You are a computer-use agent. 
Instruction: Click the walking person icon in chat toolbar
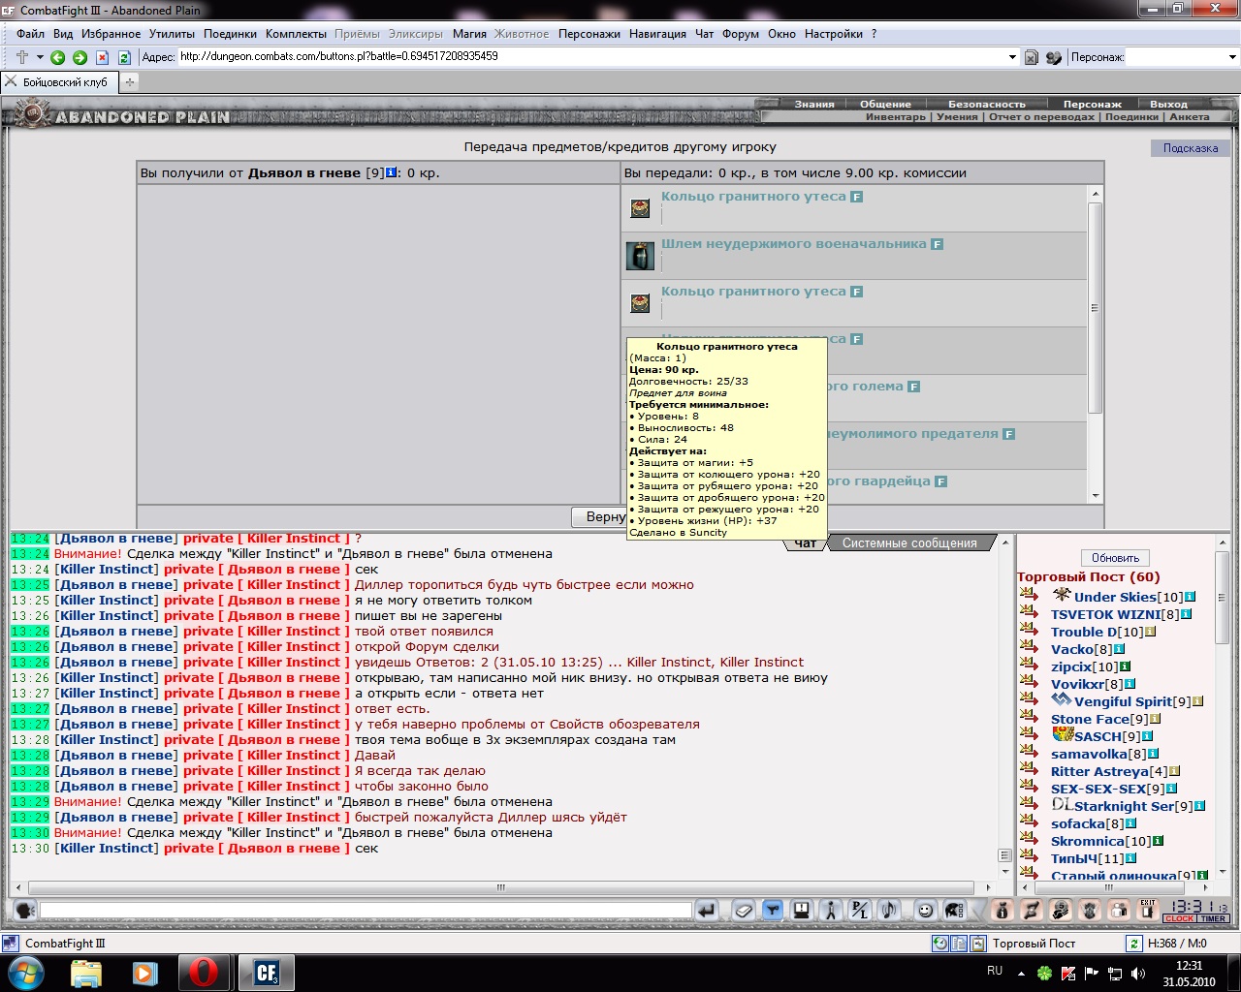[830, 910]
